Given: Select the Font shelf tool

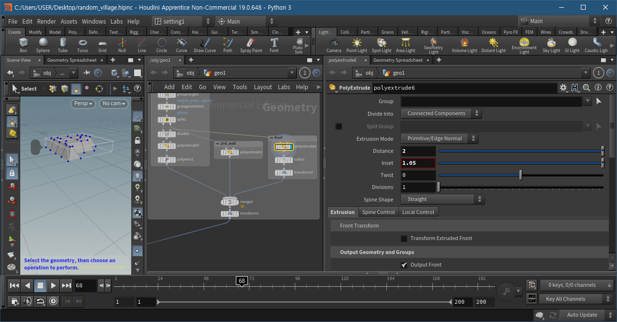Looking at the screenshot, I should pos(274,45).
